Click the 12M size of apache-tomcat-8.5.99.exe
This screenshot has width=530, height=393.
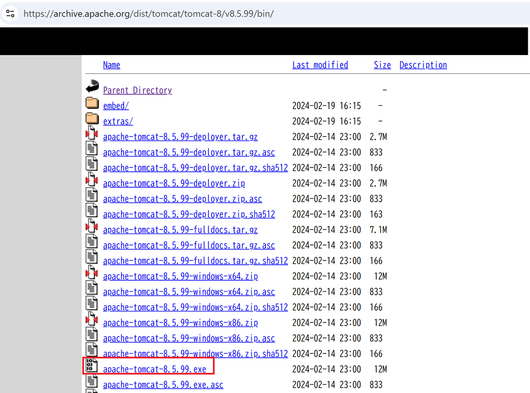click(381, 369)
